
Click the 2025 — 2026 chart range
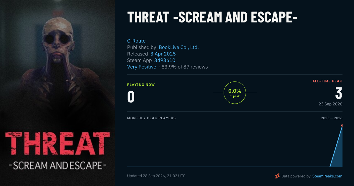click(x=332, y=118)
